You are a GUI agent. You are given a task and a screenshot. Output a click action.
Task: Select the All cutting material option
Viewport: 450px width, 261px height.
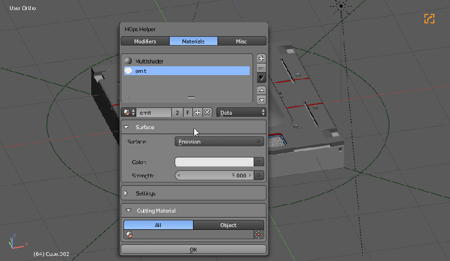[159, 225]
